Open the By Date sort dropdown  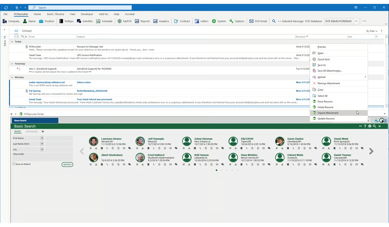click(372, 31)
